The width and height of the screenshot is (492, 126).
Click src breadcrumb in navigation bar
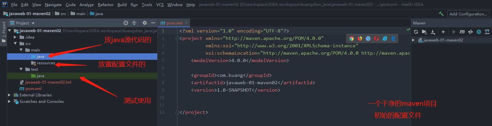click(60, 14)
